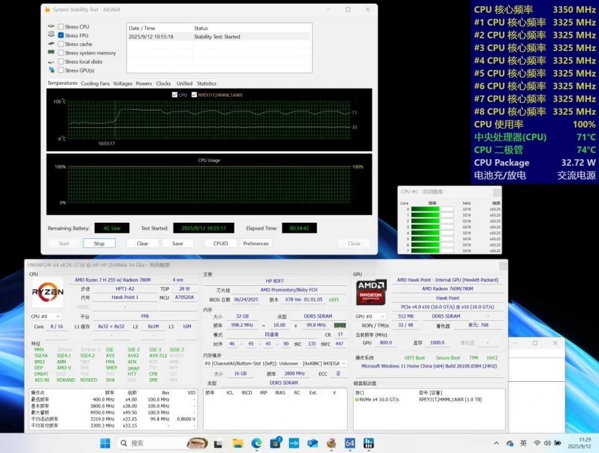599x453 pixels.
Task: Open the GPU #0 selector dropdown
Action: click(x=371, y=316)
